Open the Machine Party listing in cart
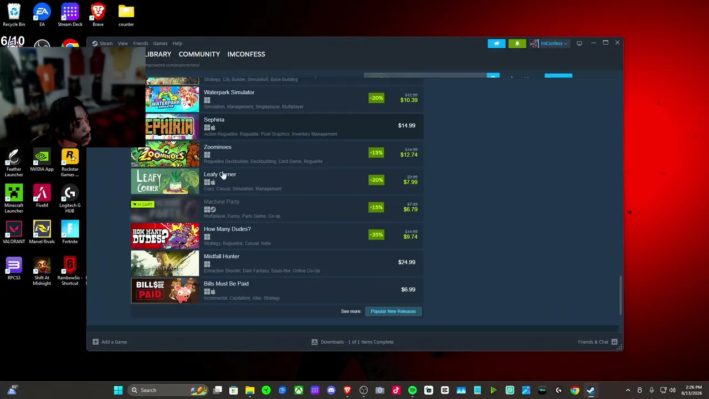Image resolution: width=709 pixels, height=399 pixels. coord(277,208)
